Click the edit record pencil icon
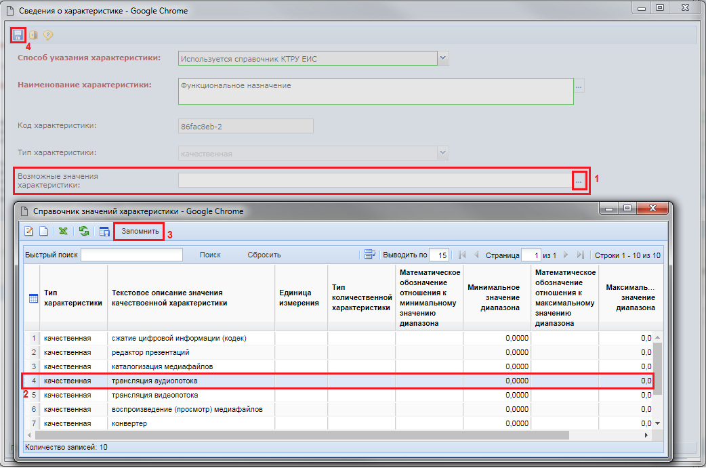Image resolution: width=706 pixels, height=468 pixels. 29,232
